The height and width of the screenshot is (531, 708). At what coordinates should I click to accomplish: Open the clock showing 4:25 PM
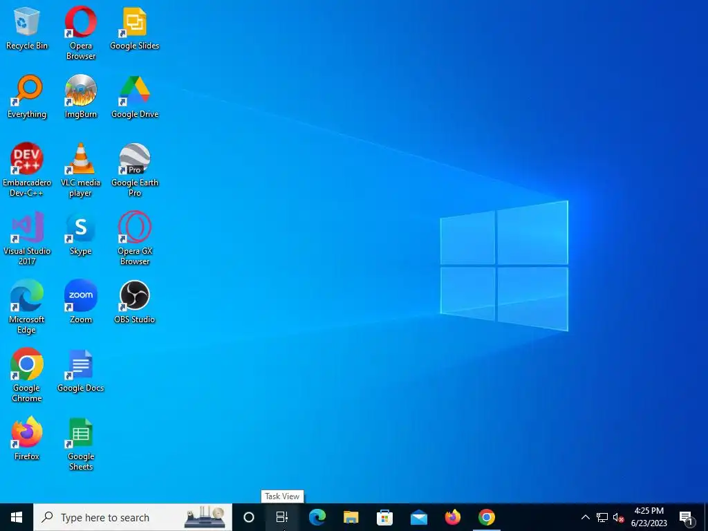pyautogui.click(x=649, y=517)
